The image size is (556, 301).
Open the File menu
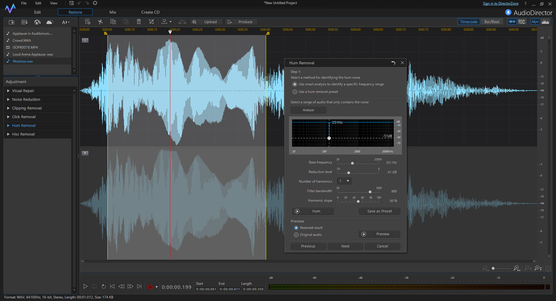point(24,3)
